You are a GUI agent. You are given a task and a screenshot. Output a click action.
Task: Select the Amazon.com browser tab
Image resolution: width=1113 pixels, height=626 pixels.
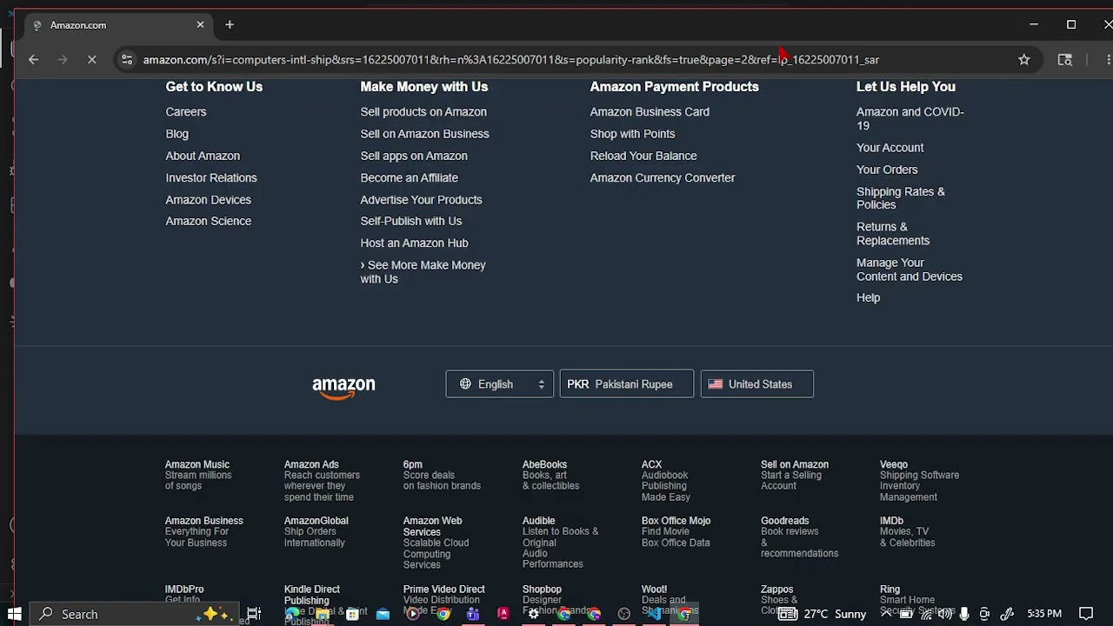pos(117,25)
